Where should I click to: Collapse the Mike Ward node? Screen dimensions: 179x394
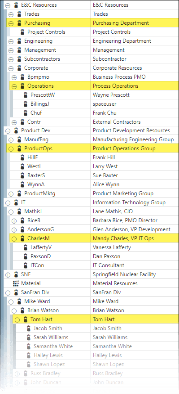pyautogui.click(x=11, y=302)
